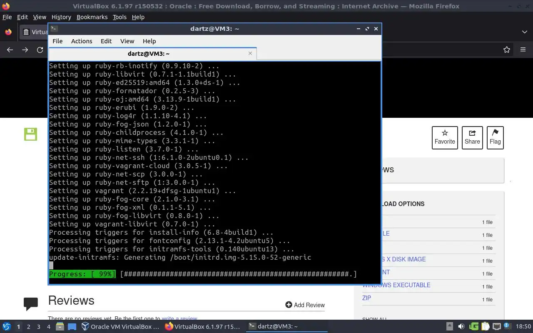Add item to Favorites on Archive page
This screenshot has width=533, height=333.
click(445, 137)
